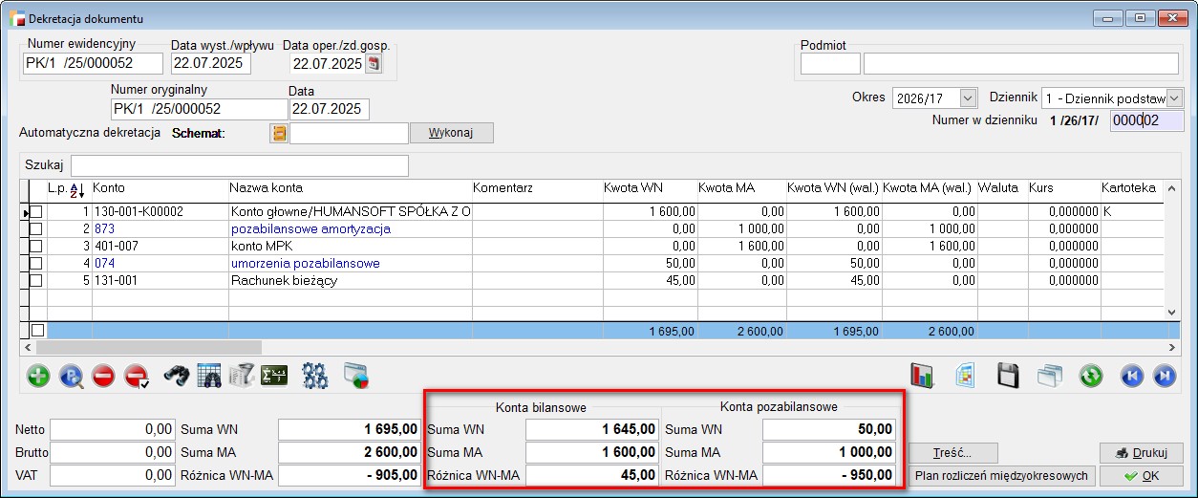Click the double-gears settings icon
This screenshot has width=1198, height=498.
pyautogui.click(x=315, y=376)
